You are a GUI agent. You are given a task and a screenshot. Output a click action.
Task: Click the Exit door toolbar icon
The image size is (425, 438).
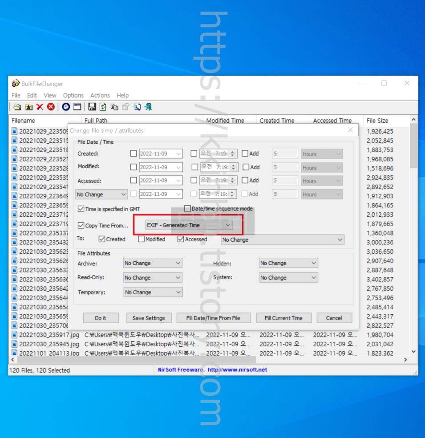click(148, 107)
